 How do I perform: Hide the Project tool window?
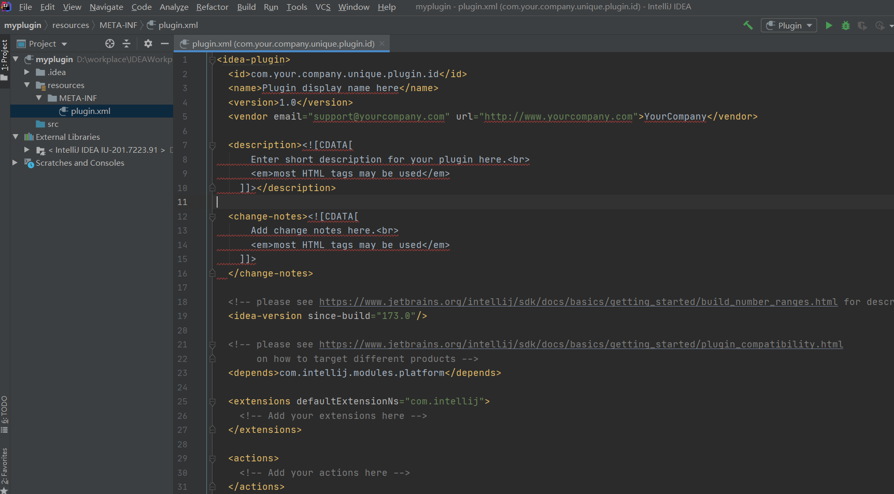tap(165, 43)
